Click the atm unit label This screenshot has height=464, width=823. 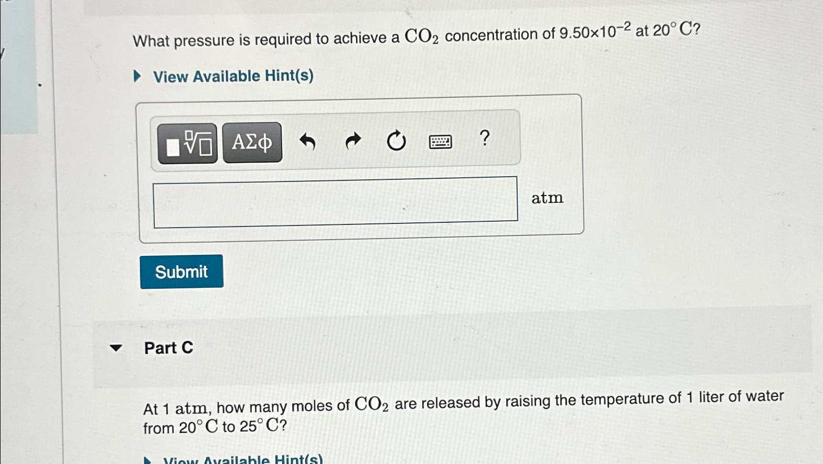[547, 198]
